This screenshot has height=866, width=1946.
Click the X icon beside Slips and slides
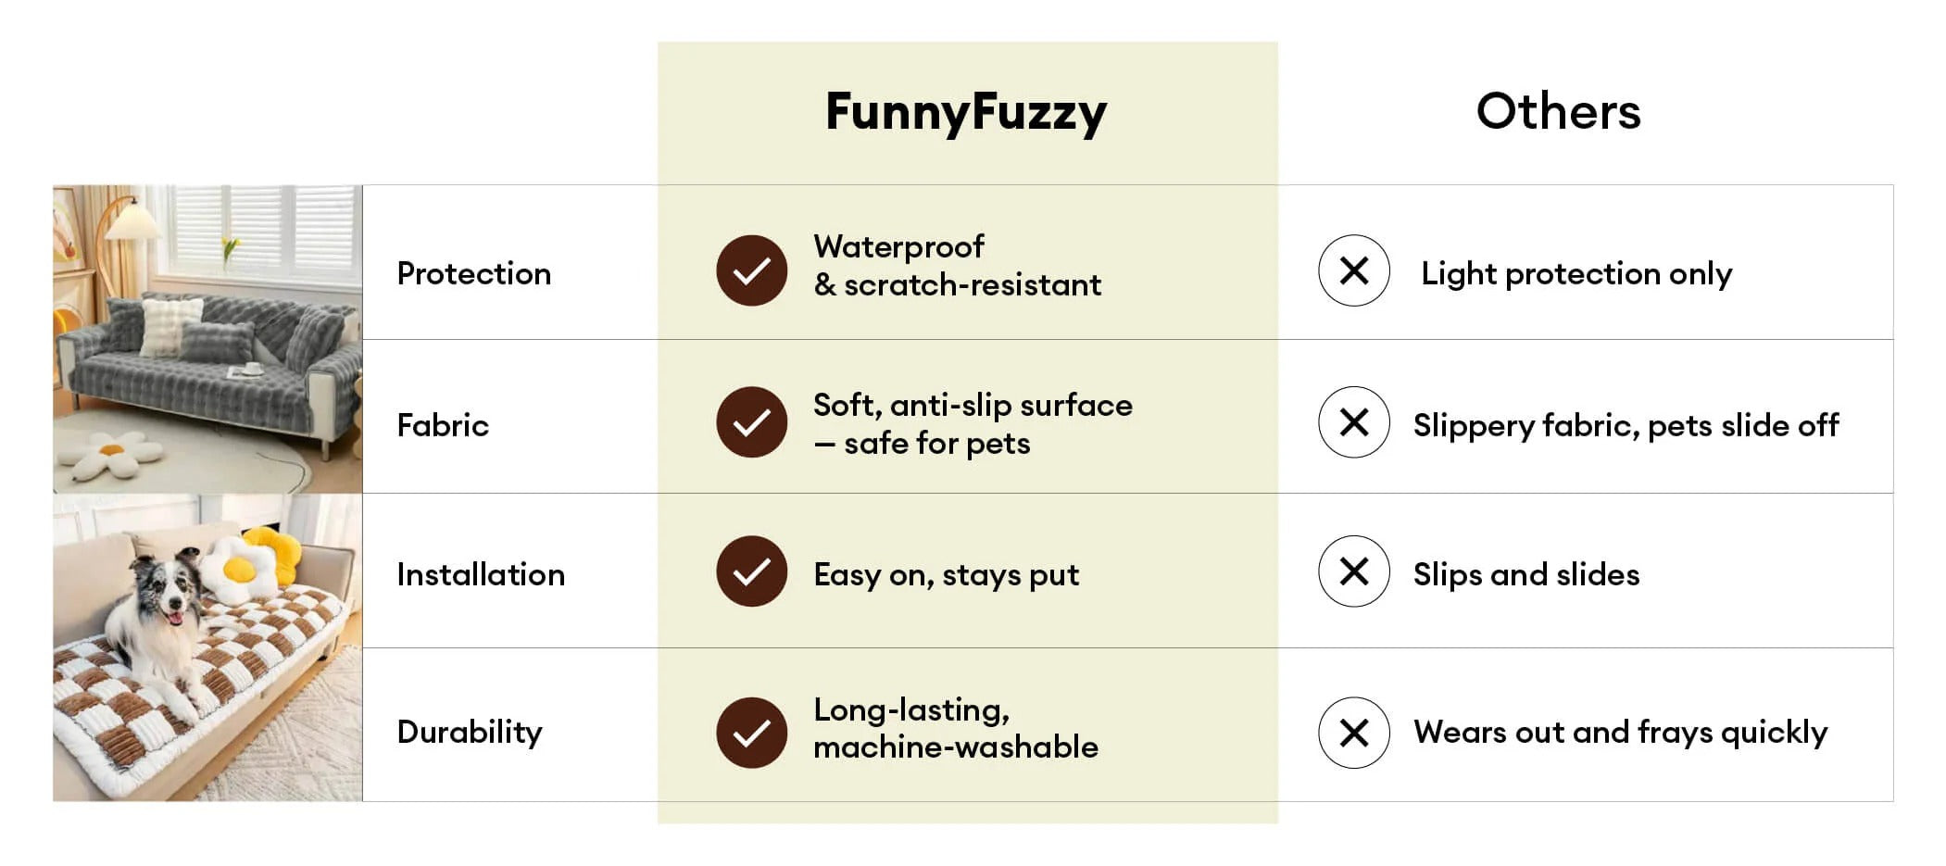[x=1353, y=571]
